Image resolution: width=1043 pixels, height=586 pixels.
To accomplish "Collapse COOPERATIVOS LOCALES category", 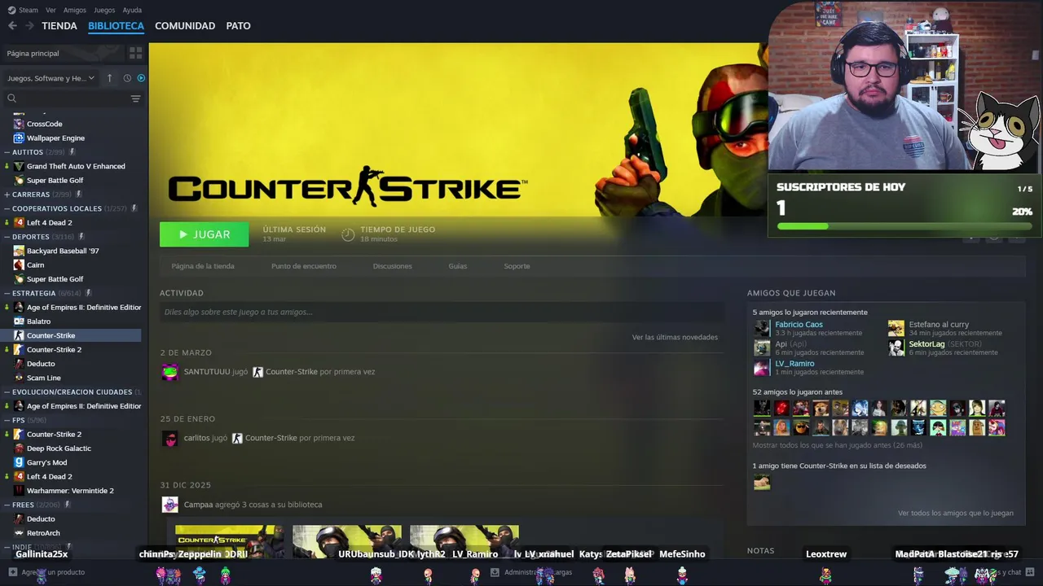I will pos(6,208).
